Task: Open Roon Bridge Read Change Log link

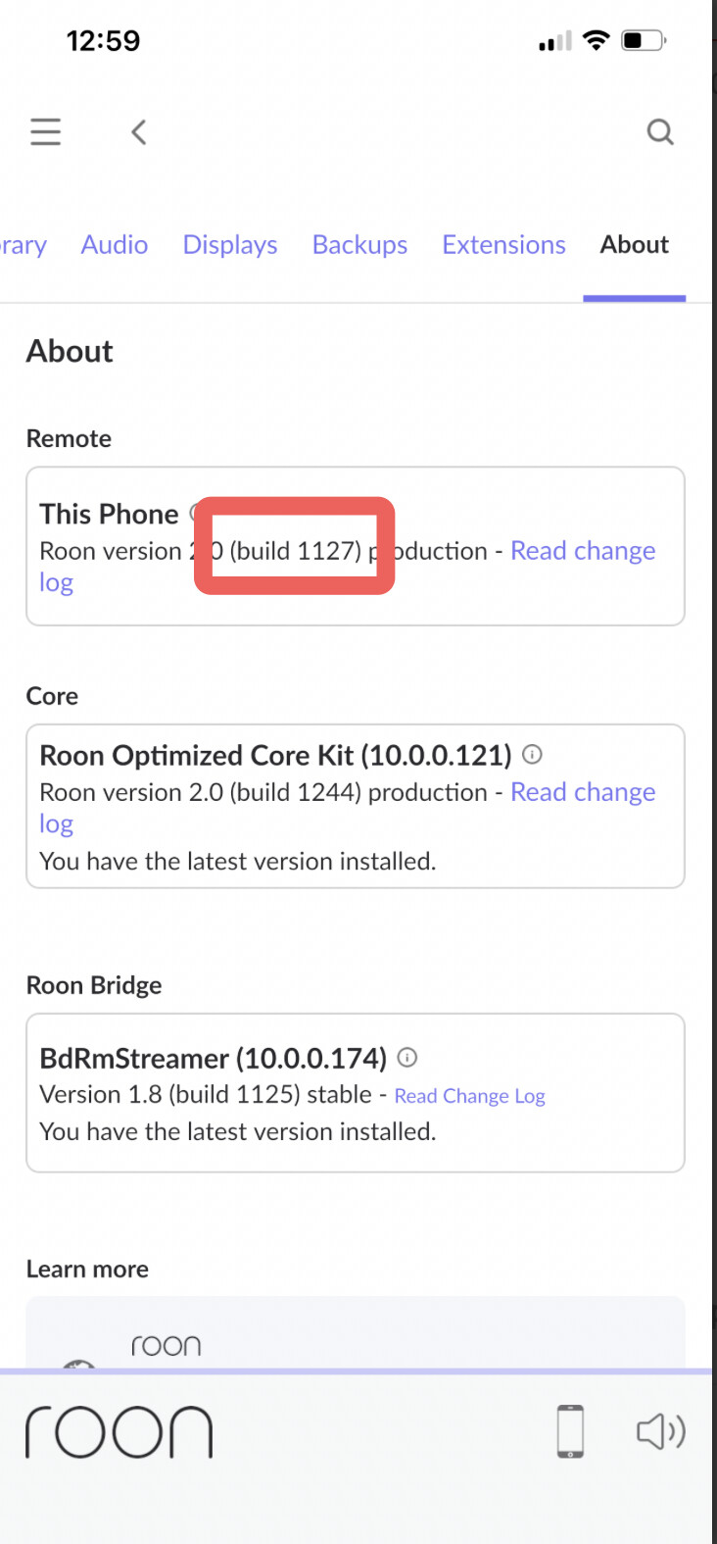Action: (x=469, y=1096)
